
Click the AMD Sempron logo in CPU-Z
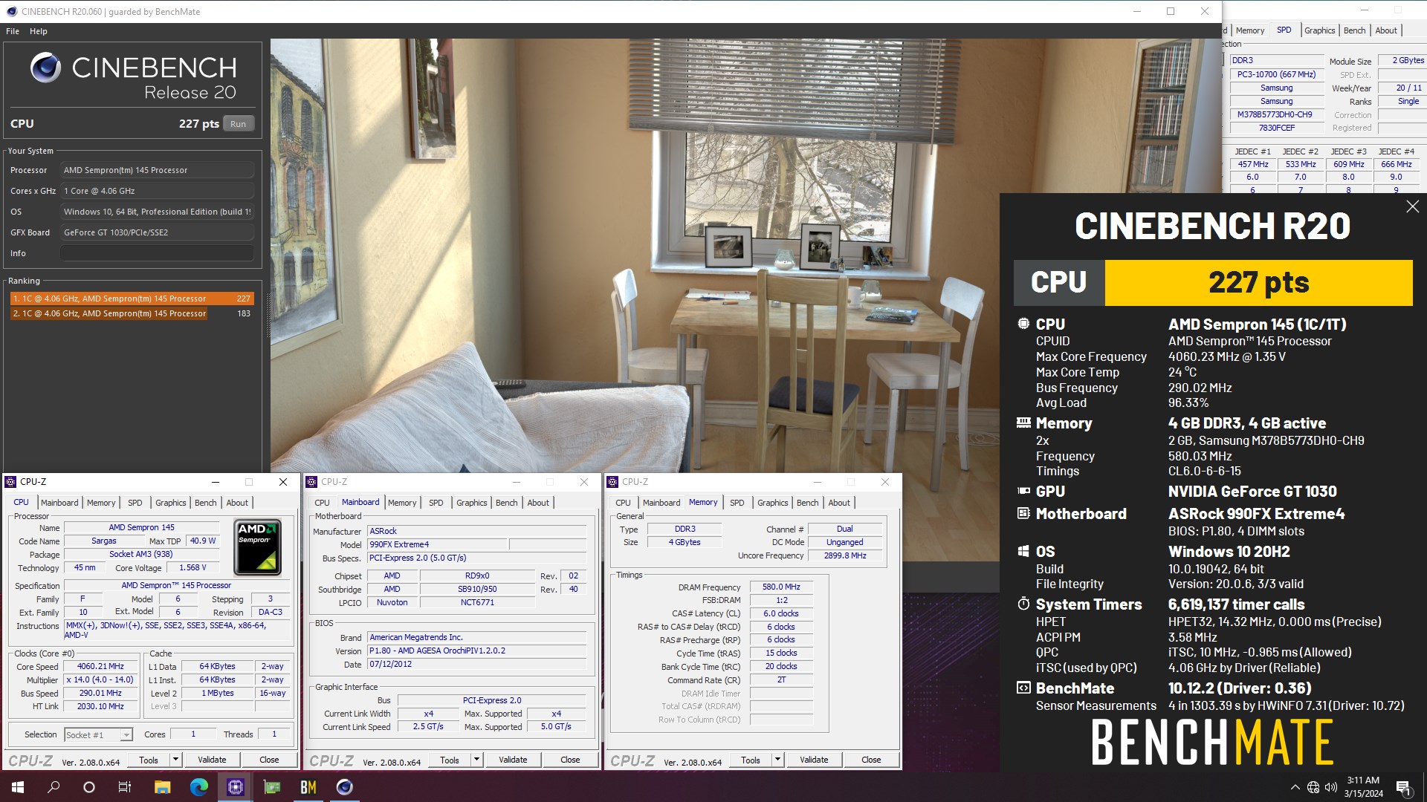pyautogui.click(x=257, y=548)
